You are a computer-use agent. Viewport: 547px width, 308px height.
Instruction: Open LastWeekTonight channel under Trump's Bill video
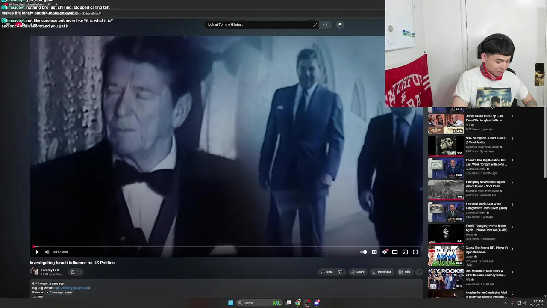(x=476, y=169)
